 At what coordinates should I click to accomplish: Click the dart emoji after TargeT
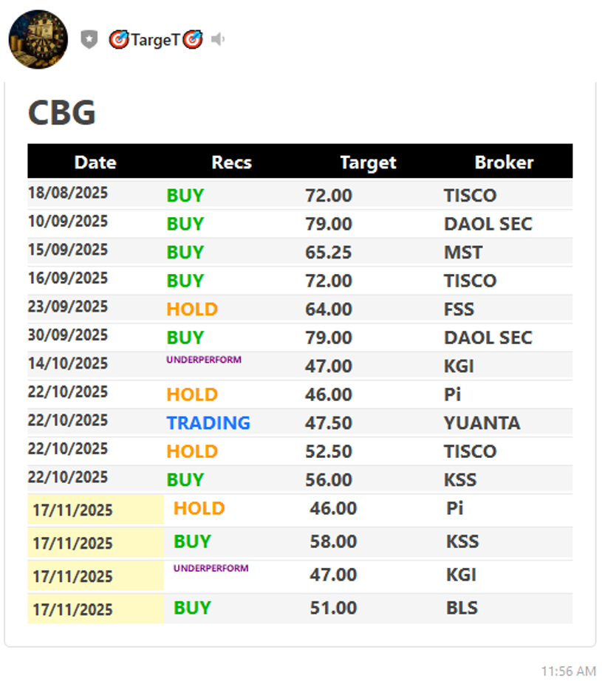(x=193, y=40)
